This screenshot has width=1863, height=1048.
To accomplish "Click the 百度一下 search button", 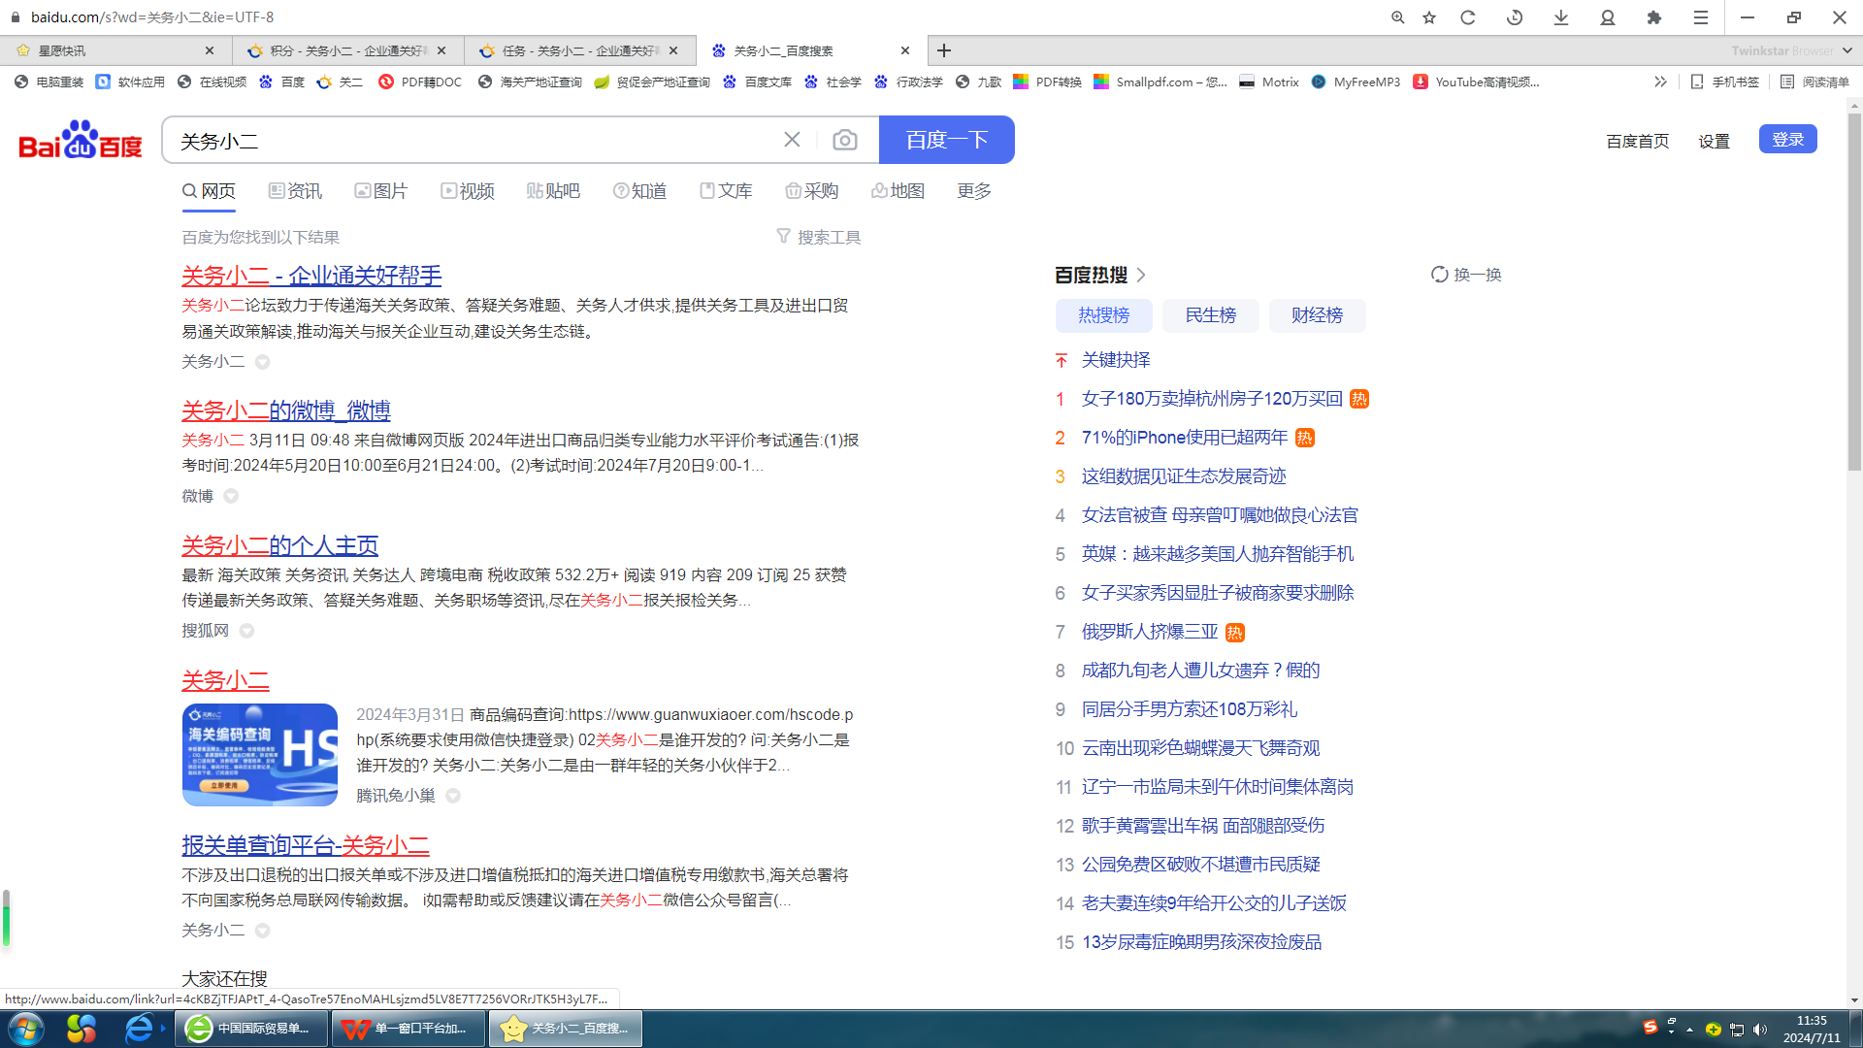I will pyautogui.click(x=947, y=140).
